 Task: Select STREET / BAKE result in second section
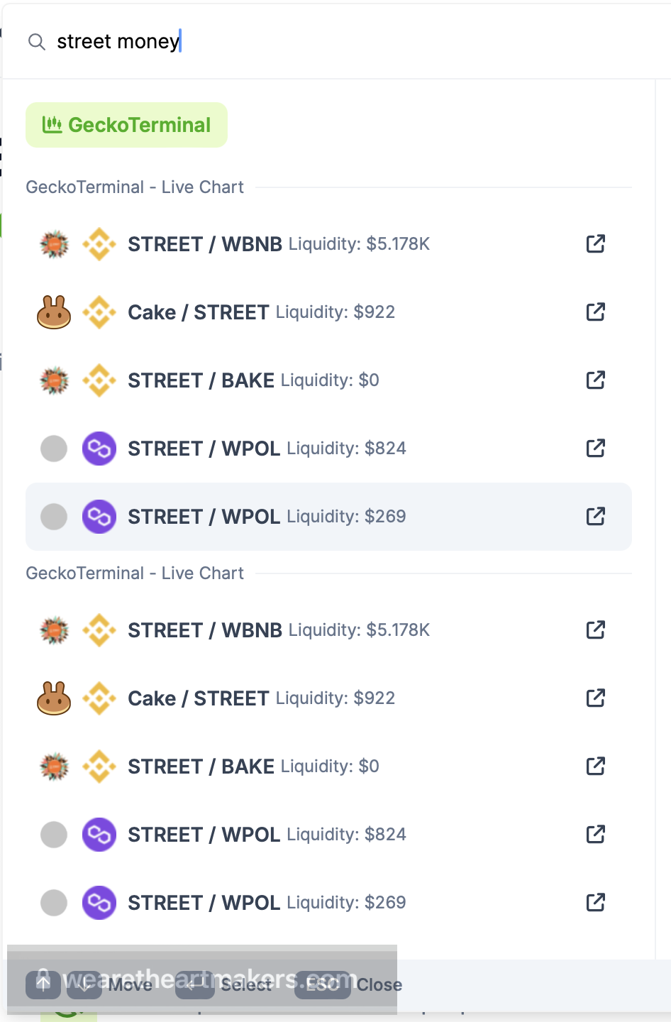point(328,766)
